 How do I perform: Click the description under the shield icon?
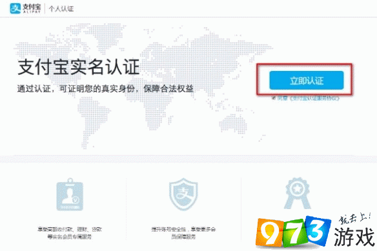click(183, 233)
